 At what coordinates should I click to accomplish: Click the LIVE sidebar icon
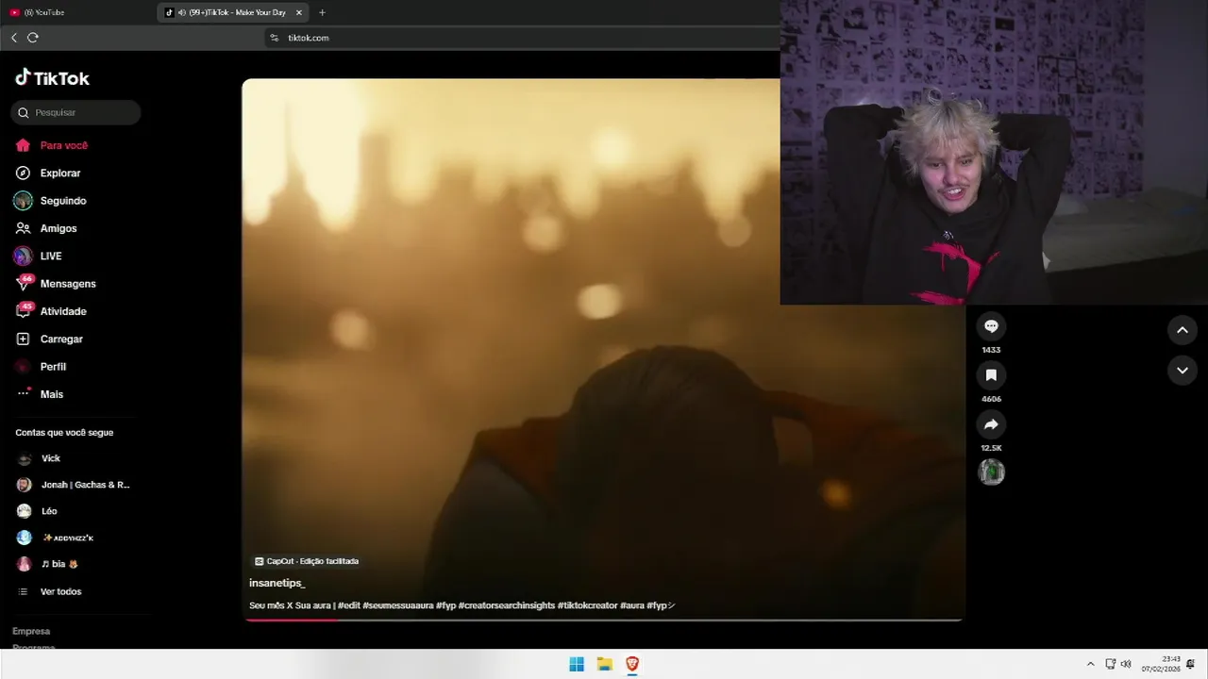point(23,257)
